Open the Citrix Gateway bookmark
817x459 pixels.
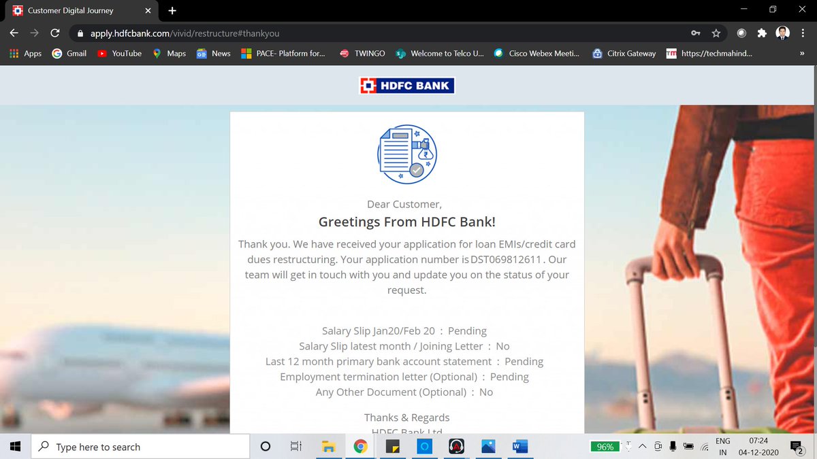click(624, 53)
